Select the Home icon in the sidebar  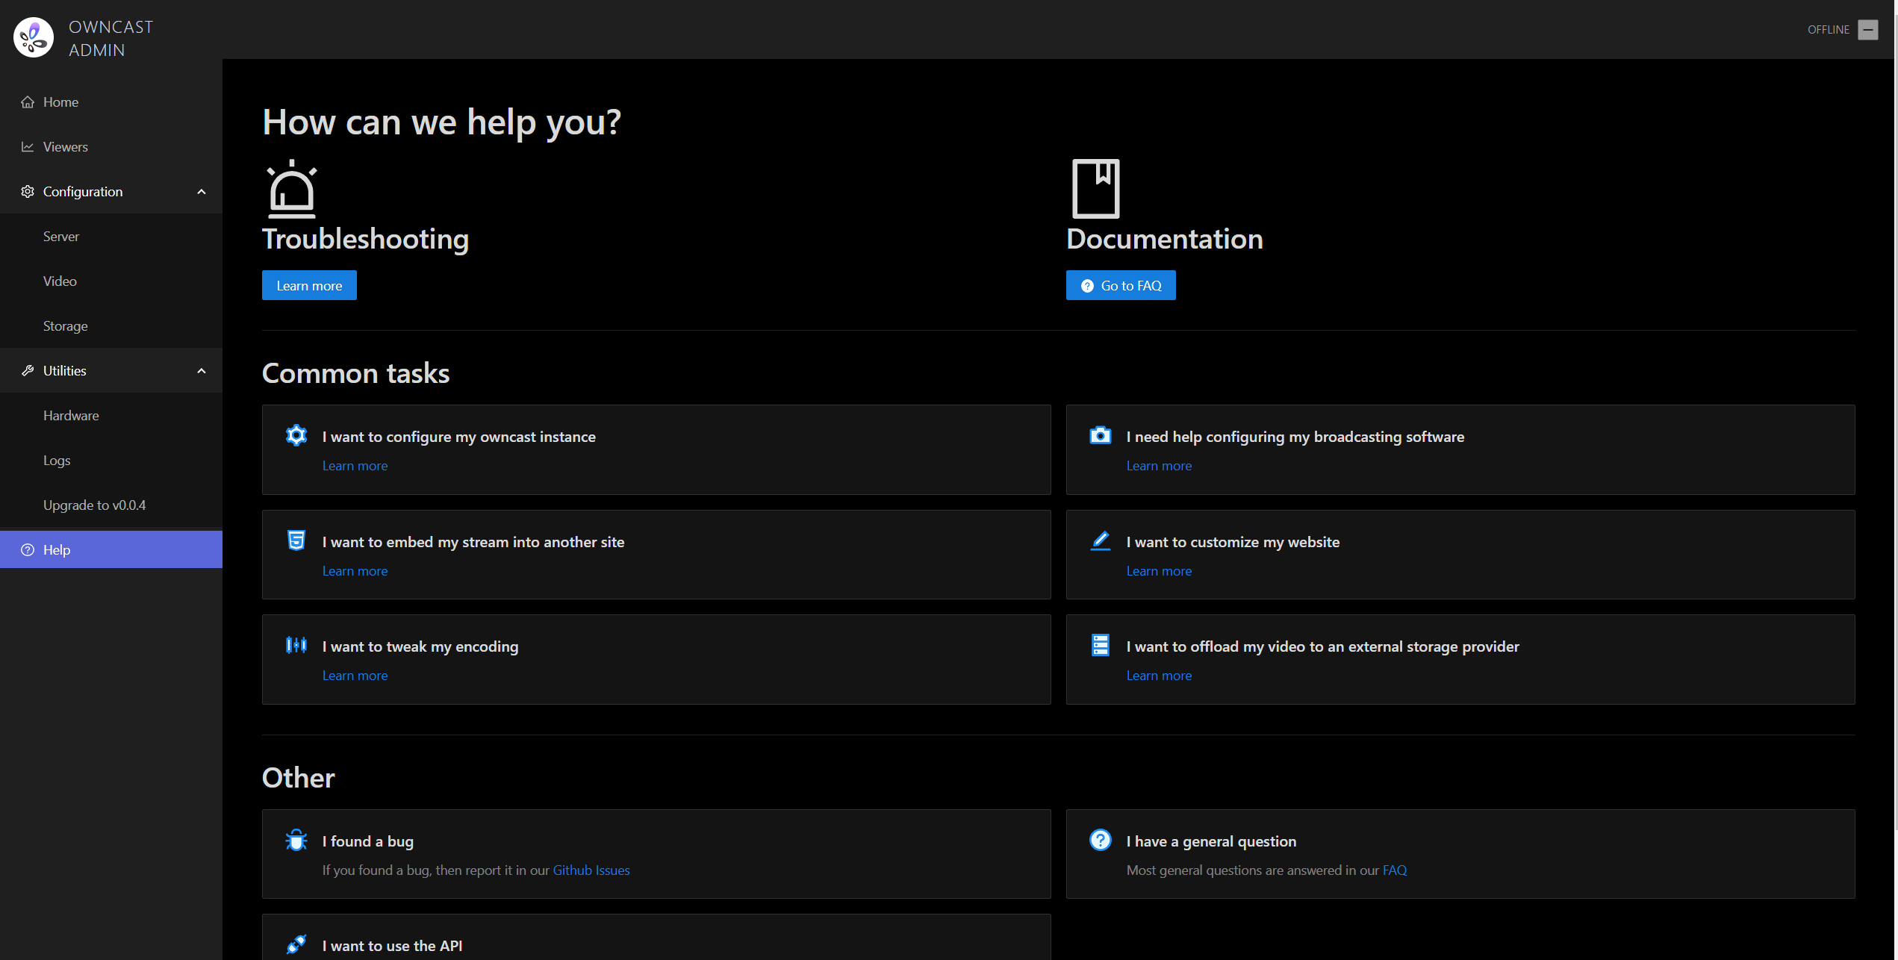[x=27, y=102]
